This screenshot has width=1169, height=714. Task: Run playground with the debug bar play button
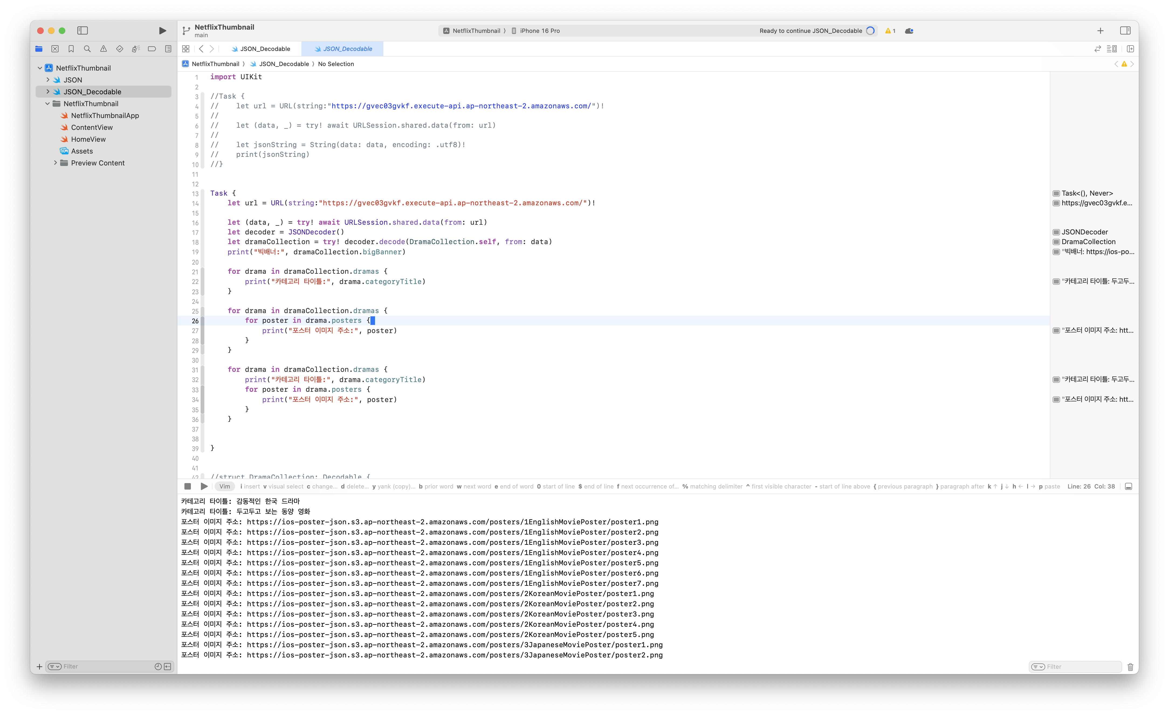tap(204, 486)
